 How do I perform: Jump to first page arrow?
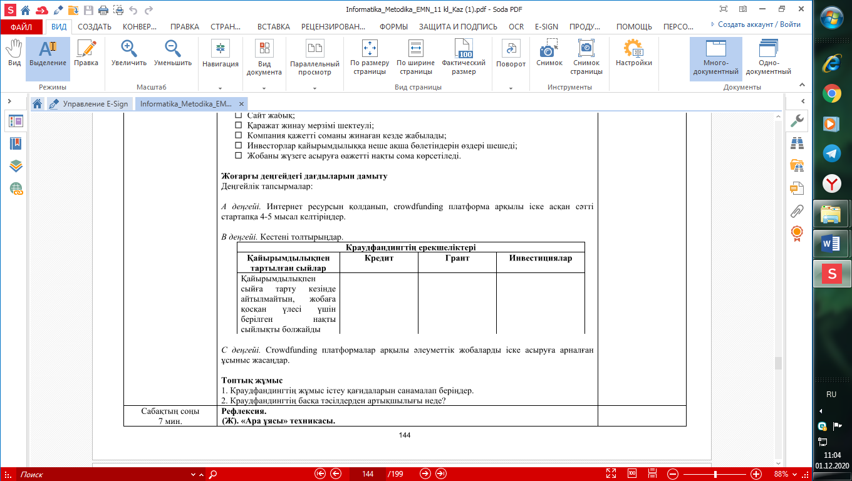pos(320,473)
